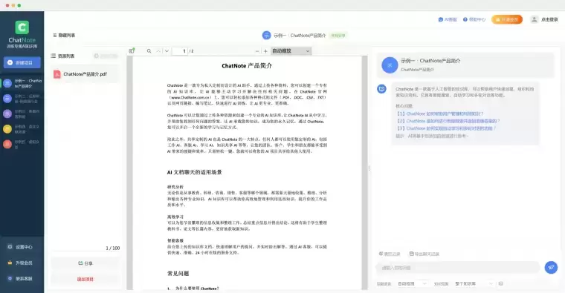Open the help center link

pyautogui.click(x=474, y=19)
